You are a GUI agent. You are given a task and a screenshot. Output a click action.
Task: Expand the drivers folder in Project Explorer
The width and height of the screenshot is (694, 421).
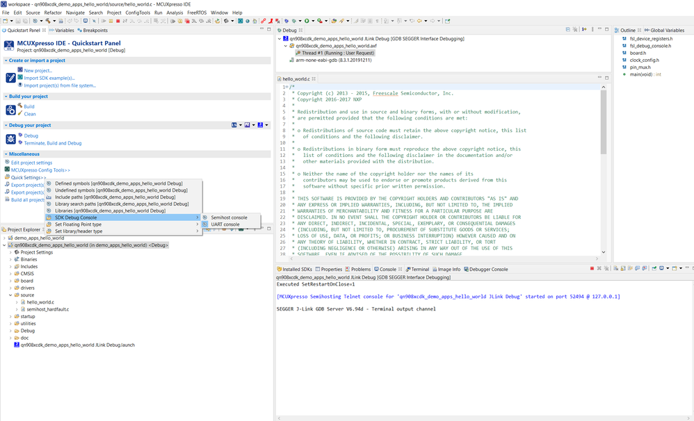(x=10, y=288)
